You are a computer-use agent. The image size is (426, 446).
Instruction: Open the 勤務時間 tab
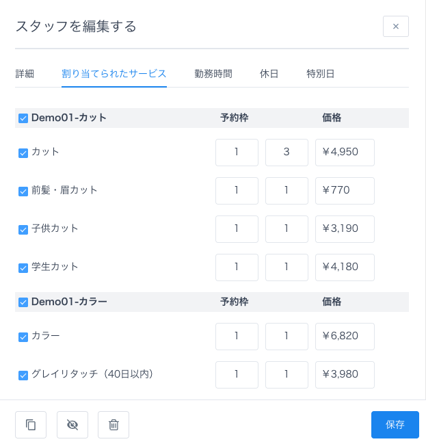pos(213,74)
